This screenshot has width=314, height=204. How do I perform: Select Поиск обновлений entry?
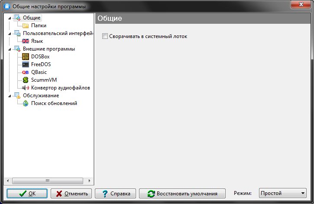[54, 103]
